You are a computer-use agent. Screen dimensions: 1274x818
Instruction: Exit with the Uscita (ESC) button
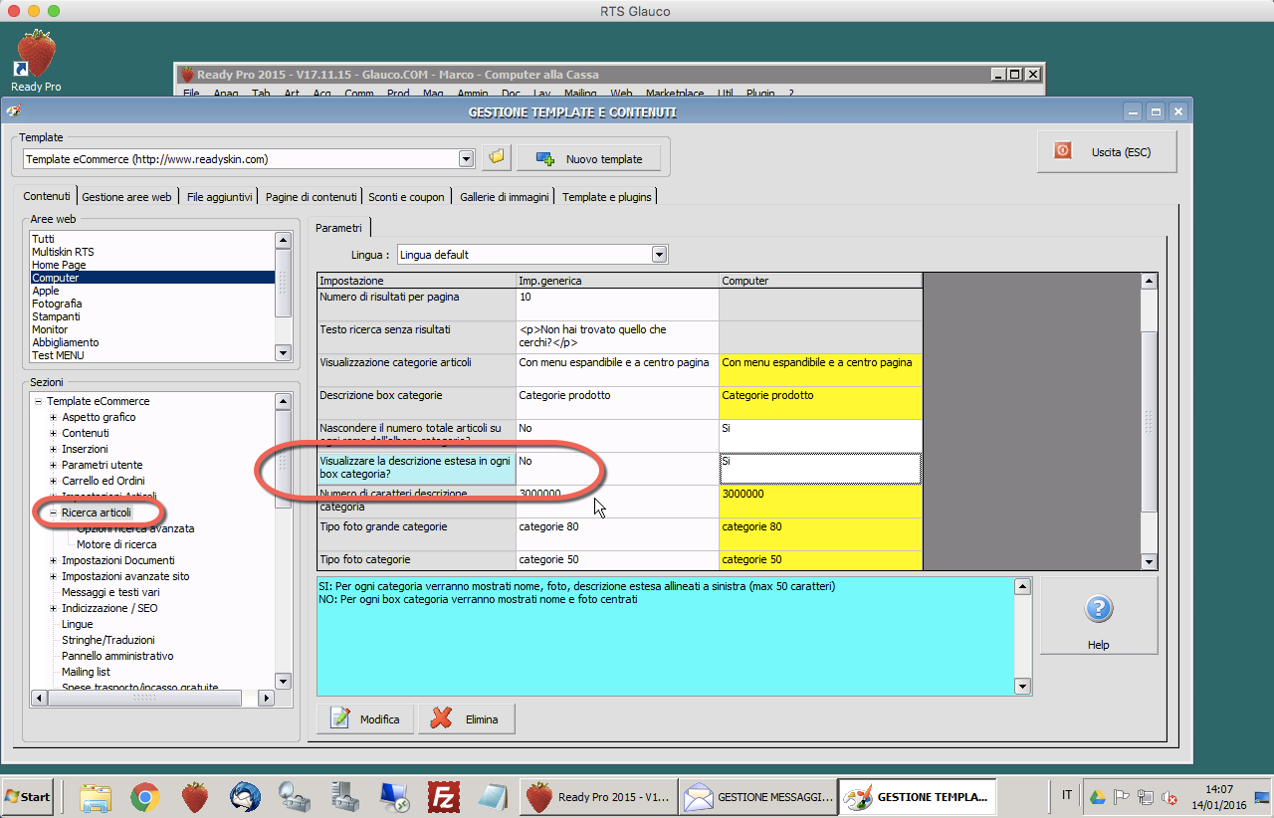(x=1106, y=151)
